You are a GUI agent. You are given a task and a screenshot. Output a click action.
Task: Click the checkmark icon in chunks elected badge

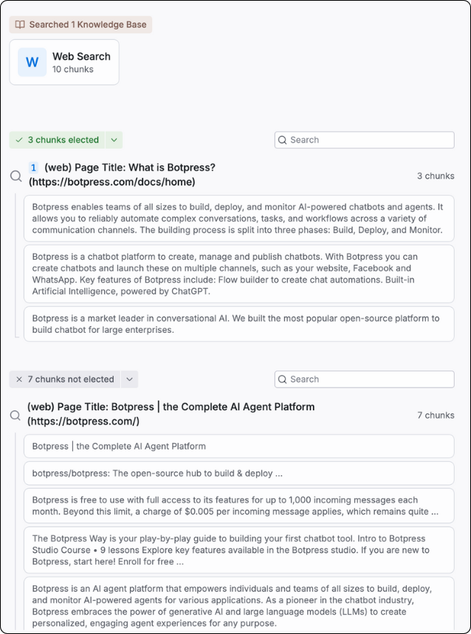pyautogui.click(x=19, y=139)
